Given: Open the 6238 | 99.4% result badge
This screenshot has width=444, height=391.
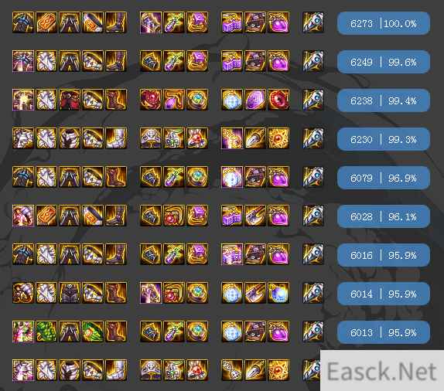Looking at the screenshot, I should pyautogui.click(x=384, y=100).
